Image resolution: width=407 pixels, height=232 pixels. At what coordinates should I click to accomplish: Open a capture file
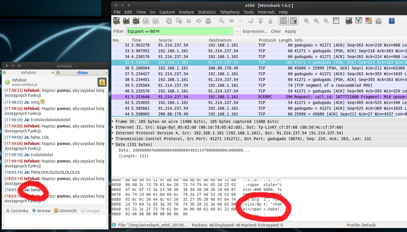click(169, 21)
